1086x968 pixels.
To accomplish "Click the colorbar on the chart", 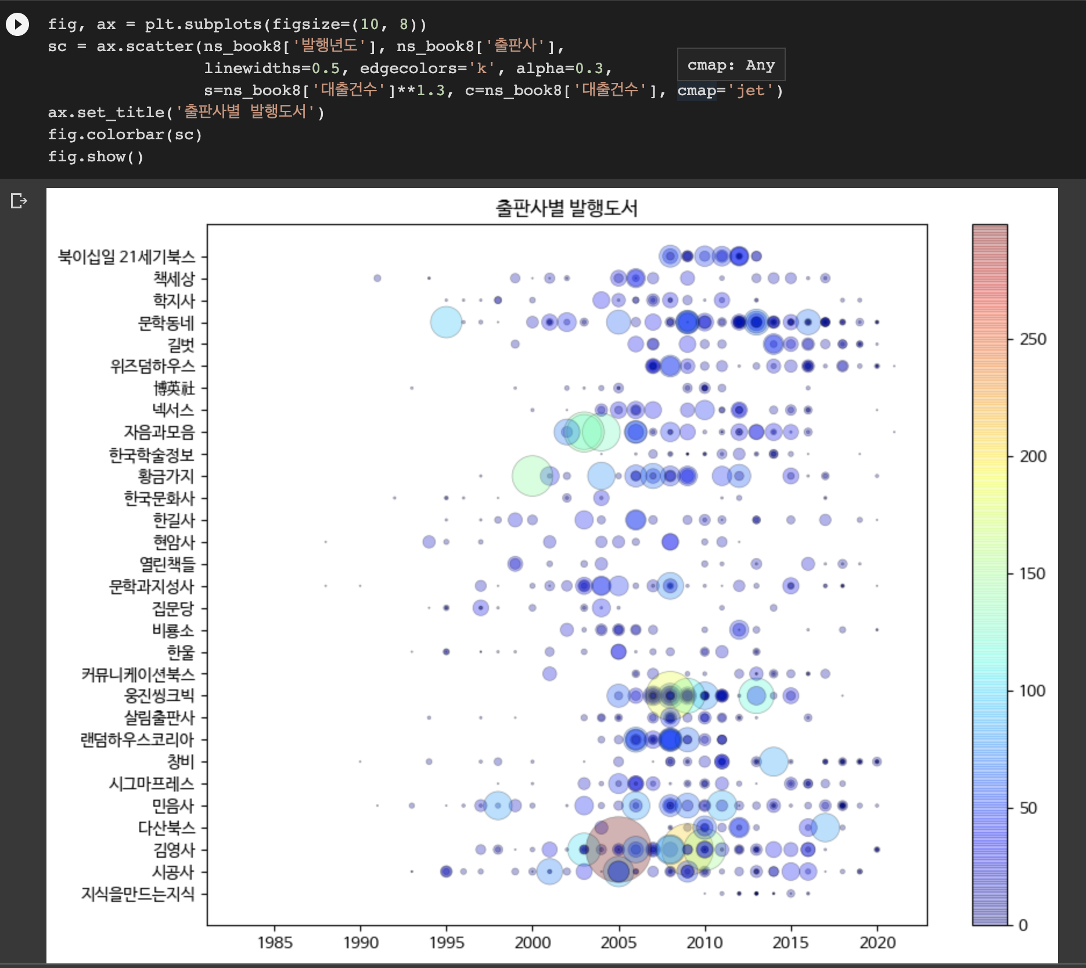I will coord(990,575).
